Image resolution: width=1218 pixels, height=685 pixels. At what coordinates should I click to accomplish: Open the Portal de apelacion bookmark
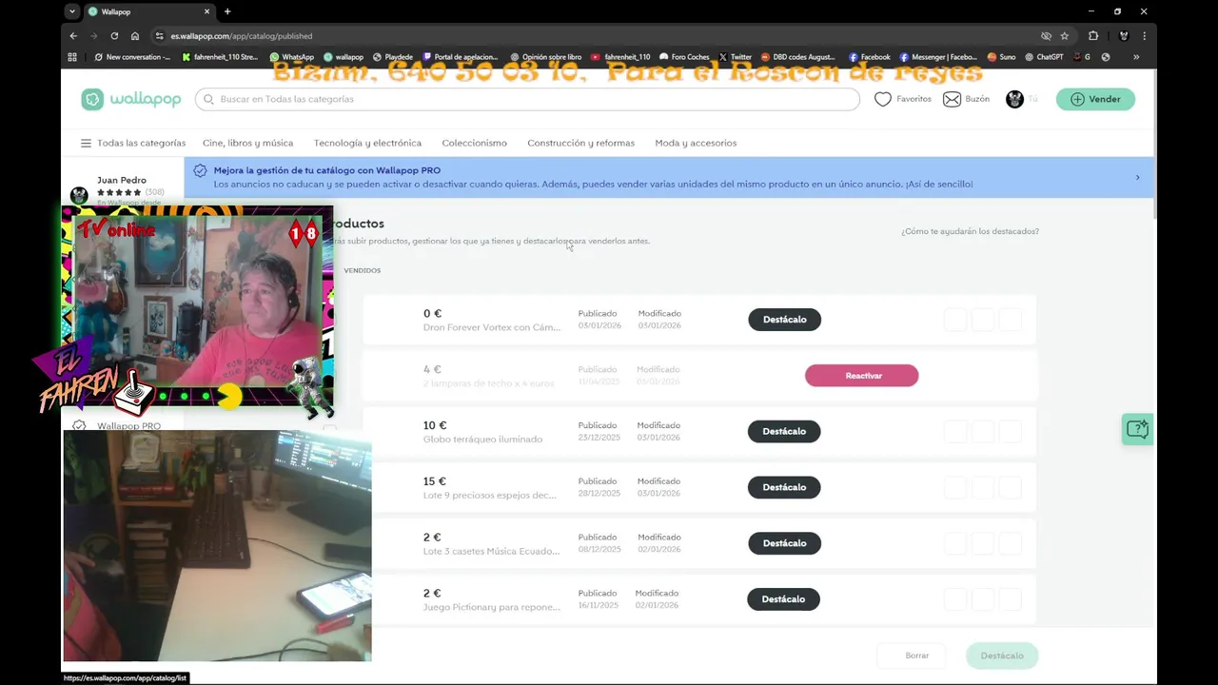(x=461, y=57)
